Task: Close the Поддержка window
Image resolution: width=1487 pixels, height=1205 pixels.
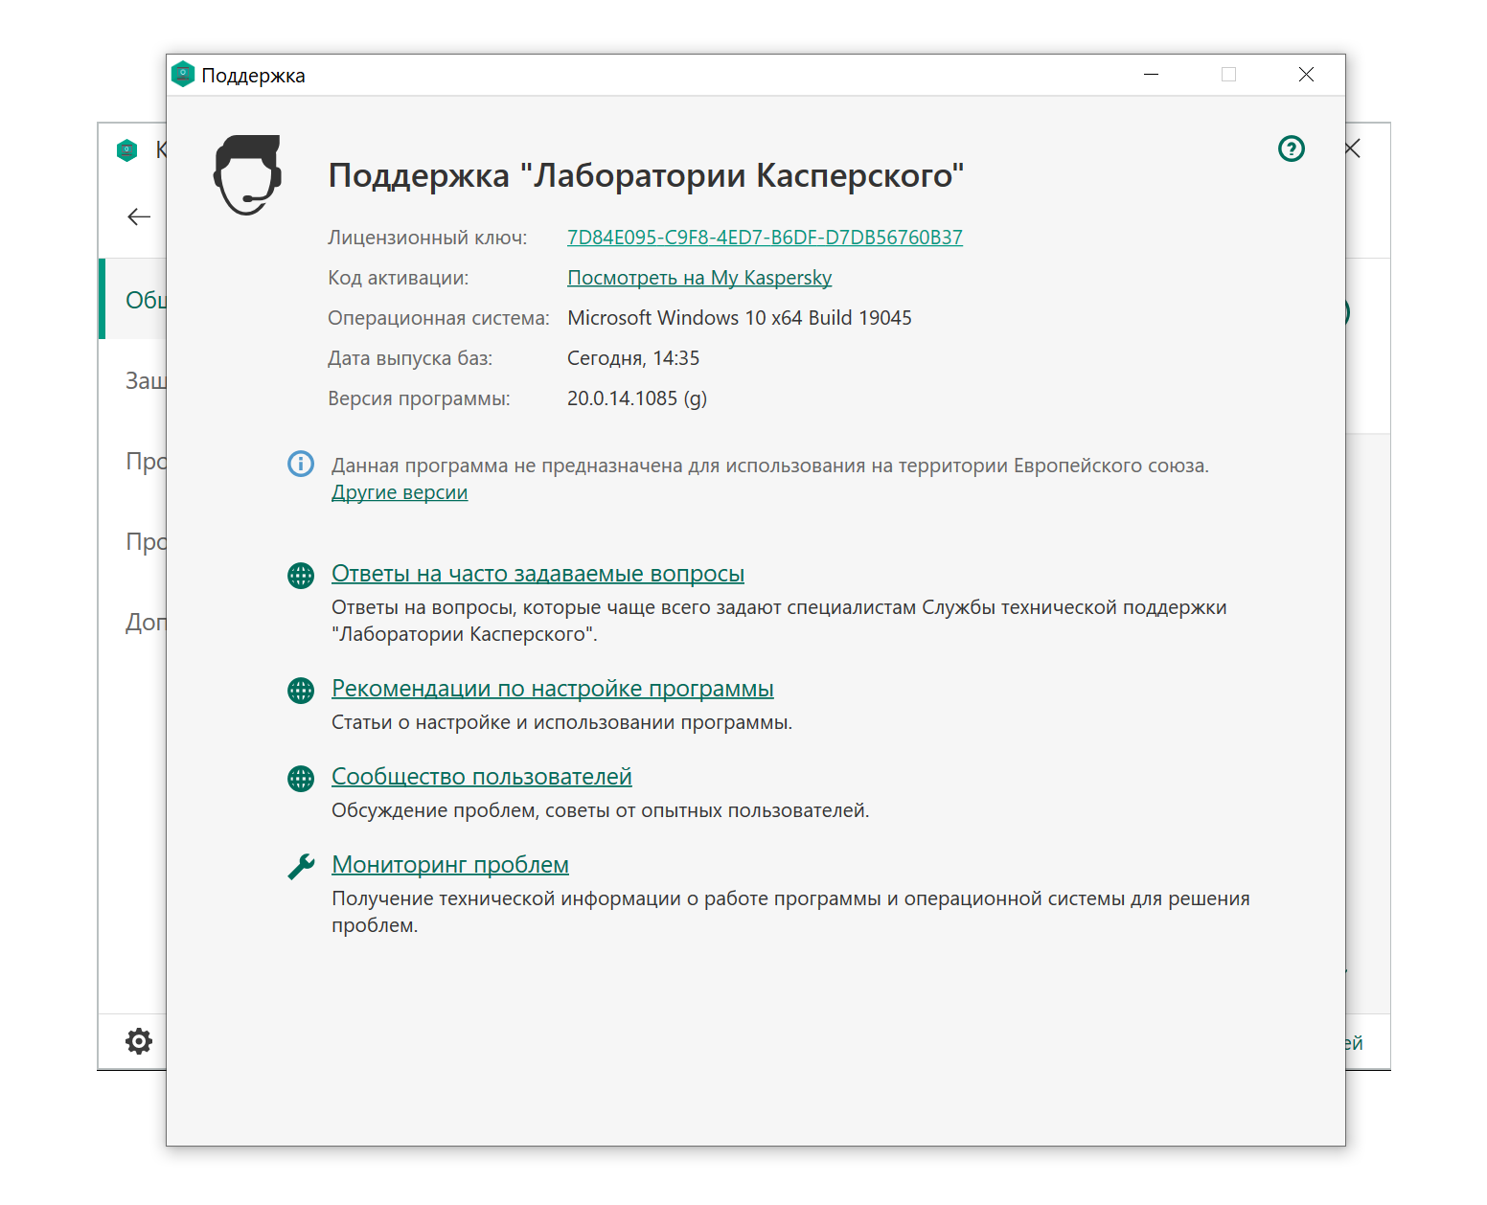Action: [x=1306, y=75]
